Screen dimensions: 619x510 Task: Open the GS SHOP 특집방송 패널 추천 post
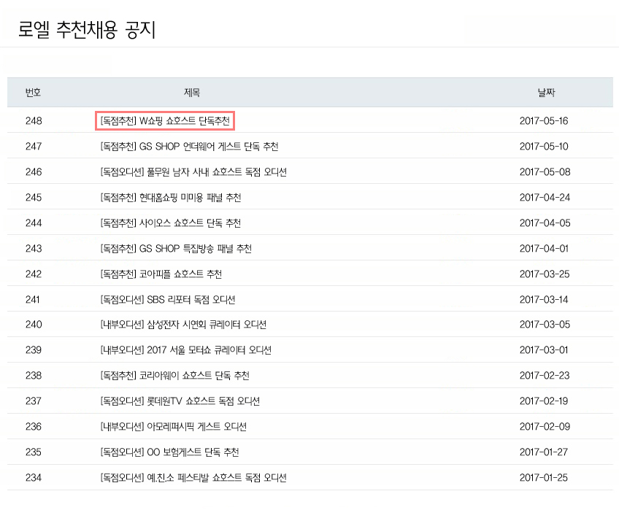[x=176, y=249]
